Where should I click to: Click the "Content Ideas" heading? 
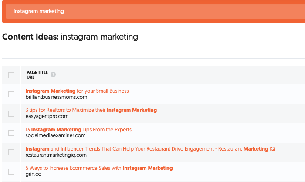pyautogui.click(x=70, y=37)
